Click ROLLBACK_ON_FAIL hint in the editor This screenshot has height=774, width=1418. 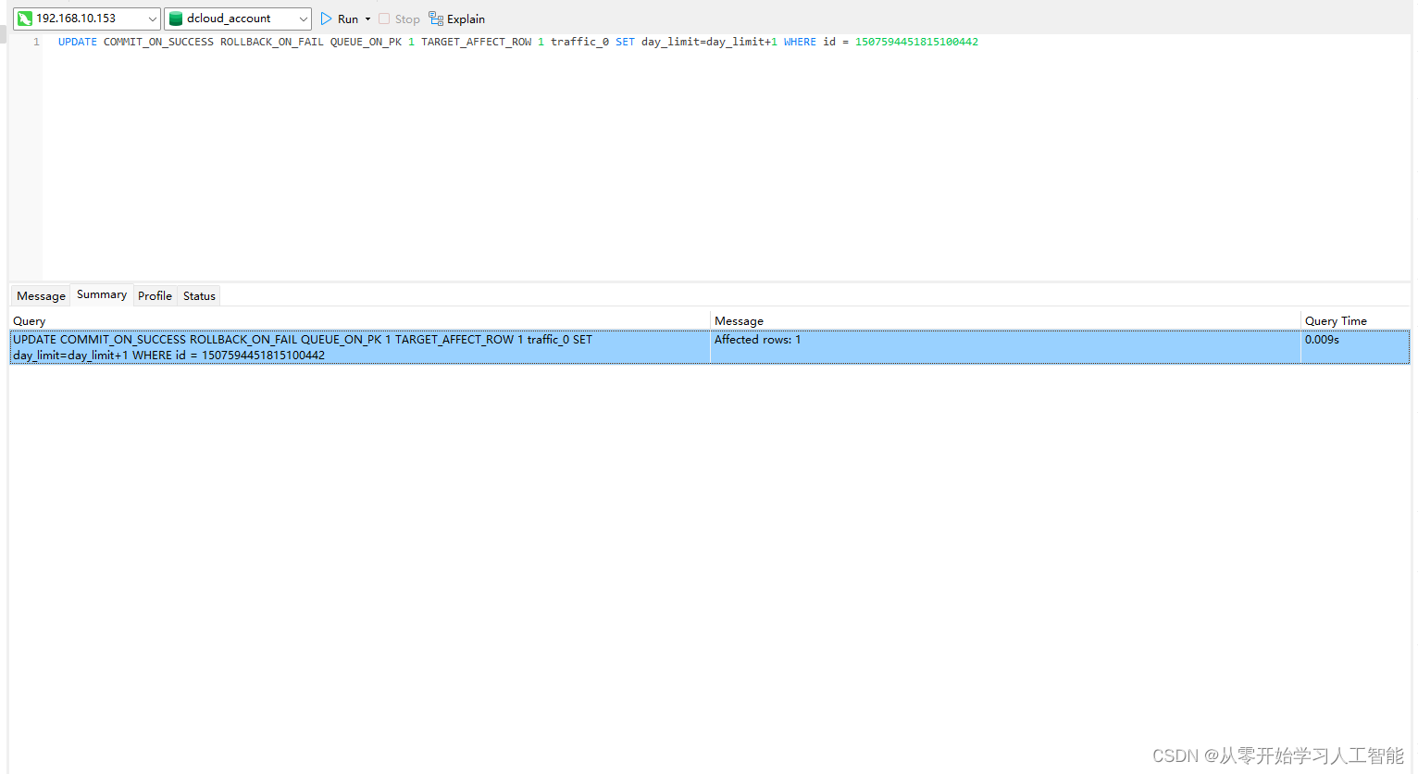(272, 42)
